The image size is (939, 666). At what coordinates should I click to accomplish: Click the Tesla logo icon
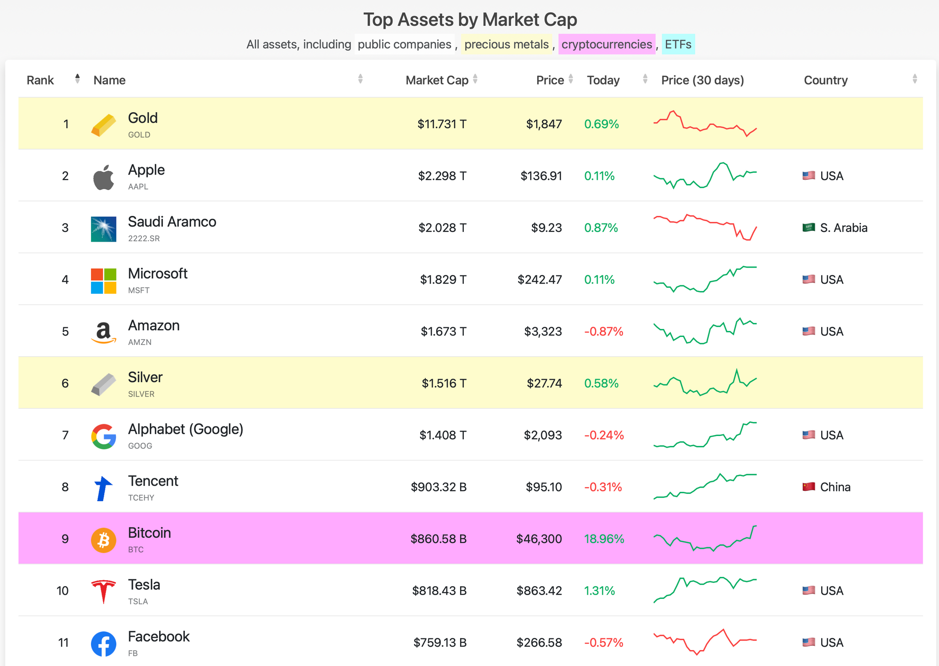point(103,591)
